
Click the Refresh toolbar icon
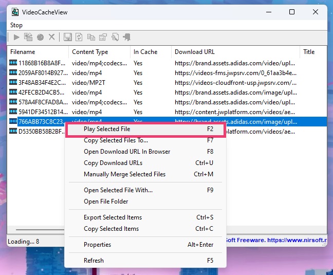[79, 37]
